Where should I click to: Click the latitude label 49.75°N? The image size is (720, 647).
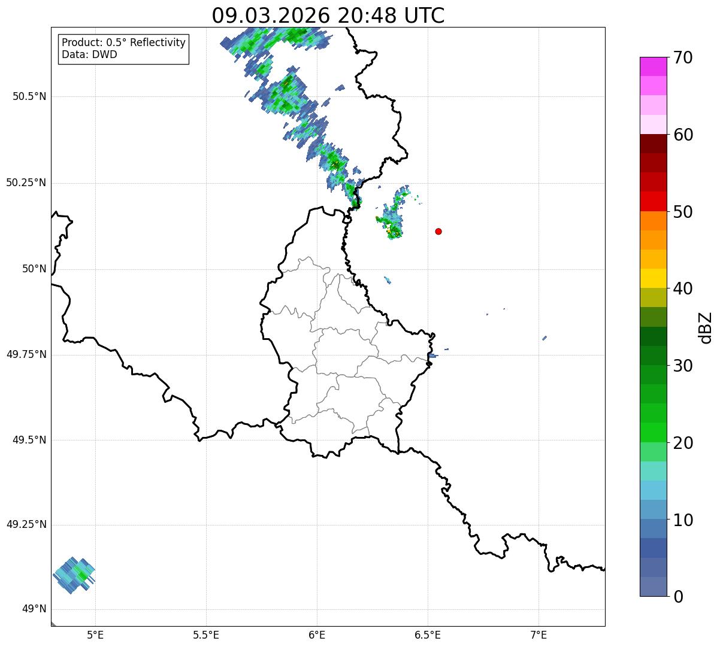pos(26,355)
